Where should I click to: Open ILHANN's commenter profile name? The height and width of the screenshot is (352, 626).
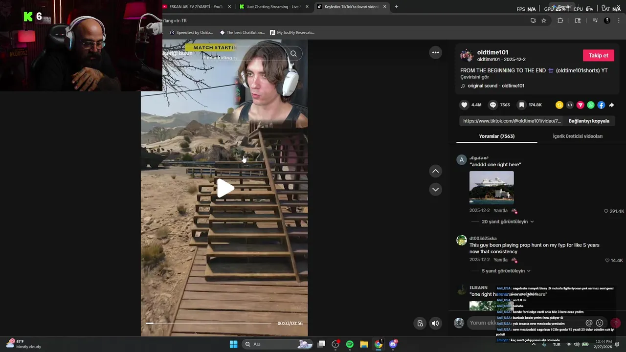coord(478,287)
